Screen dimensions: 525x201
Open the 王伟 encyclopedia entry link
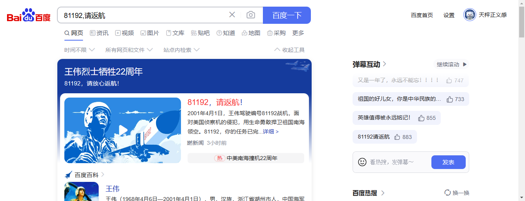coord(112,189)
